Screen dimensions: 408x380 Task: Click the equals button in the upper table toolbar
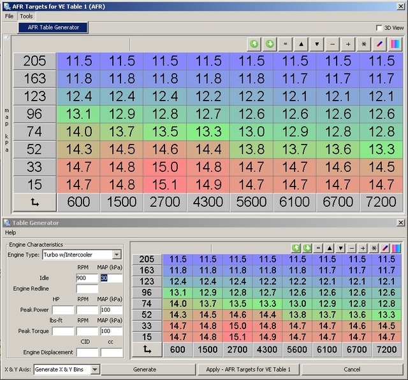[x=285, y=44]
